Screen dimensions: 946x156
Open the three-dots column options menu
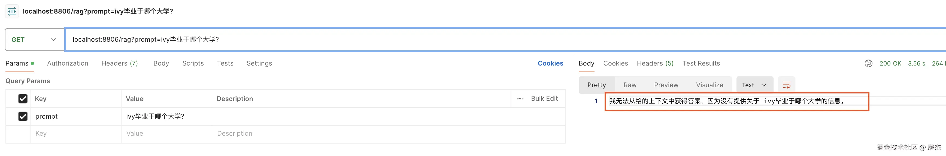[x=520, y=99]
